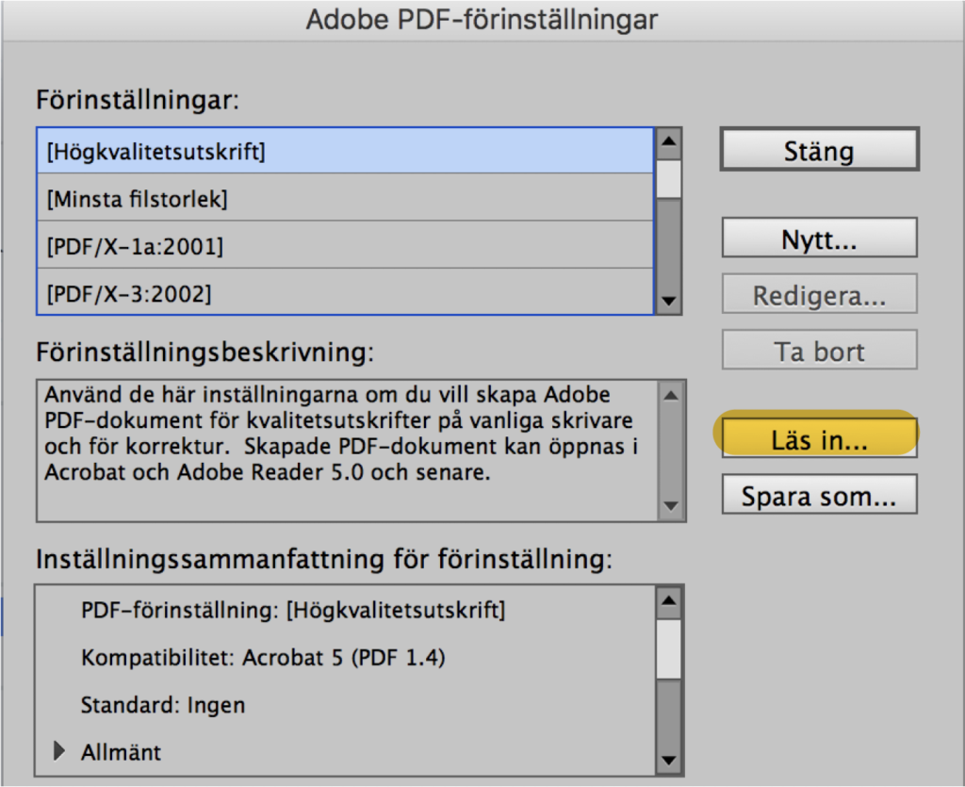Click description box scroll down arrow
Screen dimensions: 965x787
[671, 506]
